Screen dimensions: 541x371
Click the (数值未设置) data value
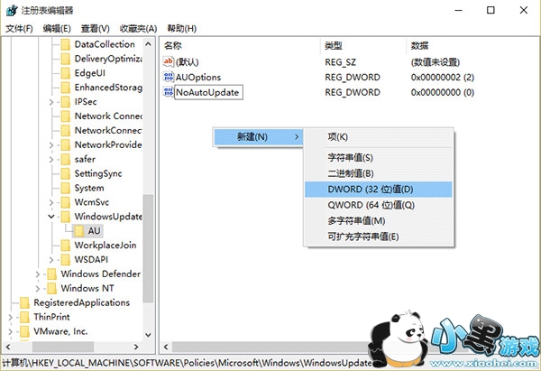[436, 62]
